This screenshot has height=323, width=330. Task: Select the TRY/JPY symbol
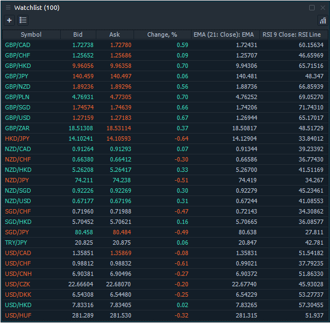[x=17, y=243]
